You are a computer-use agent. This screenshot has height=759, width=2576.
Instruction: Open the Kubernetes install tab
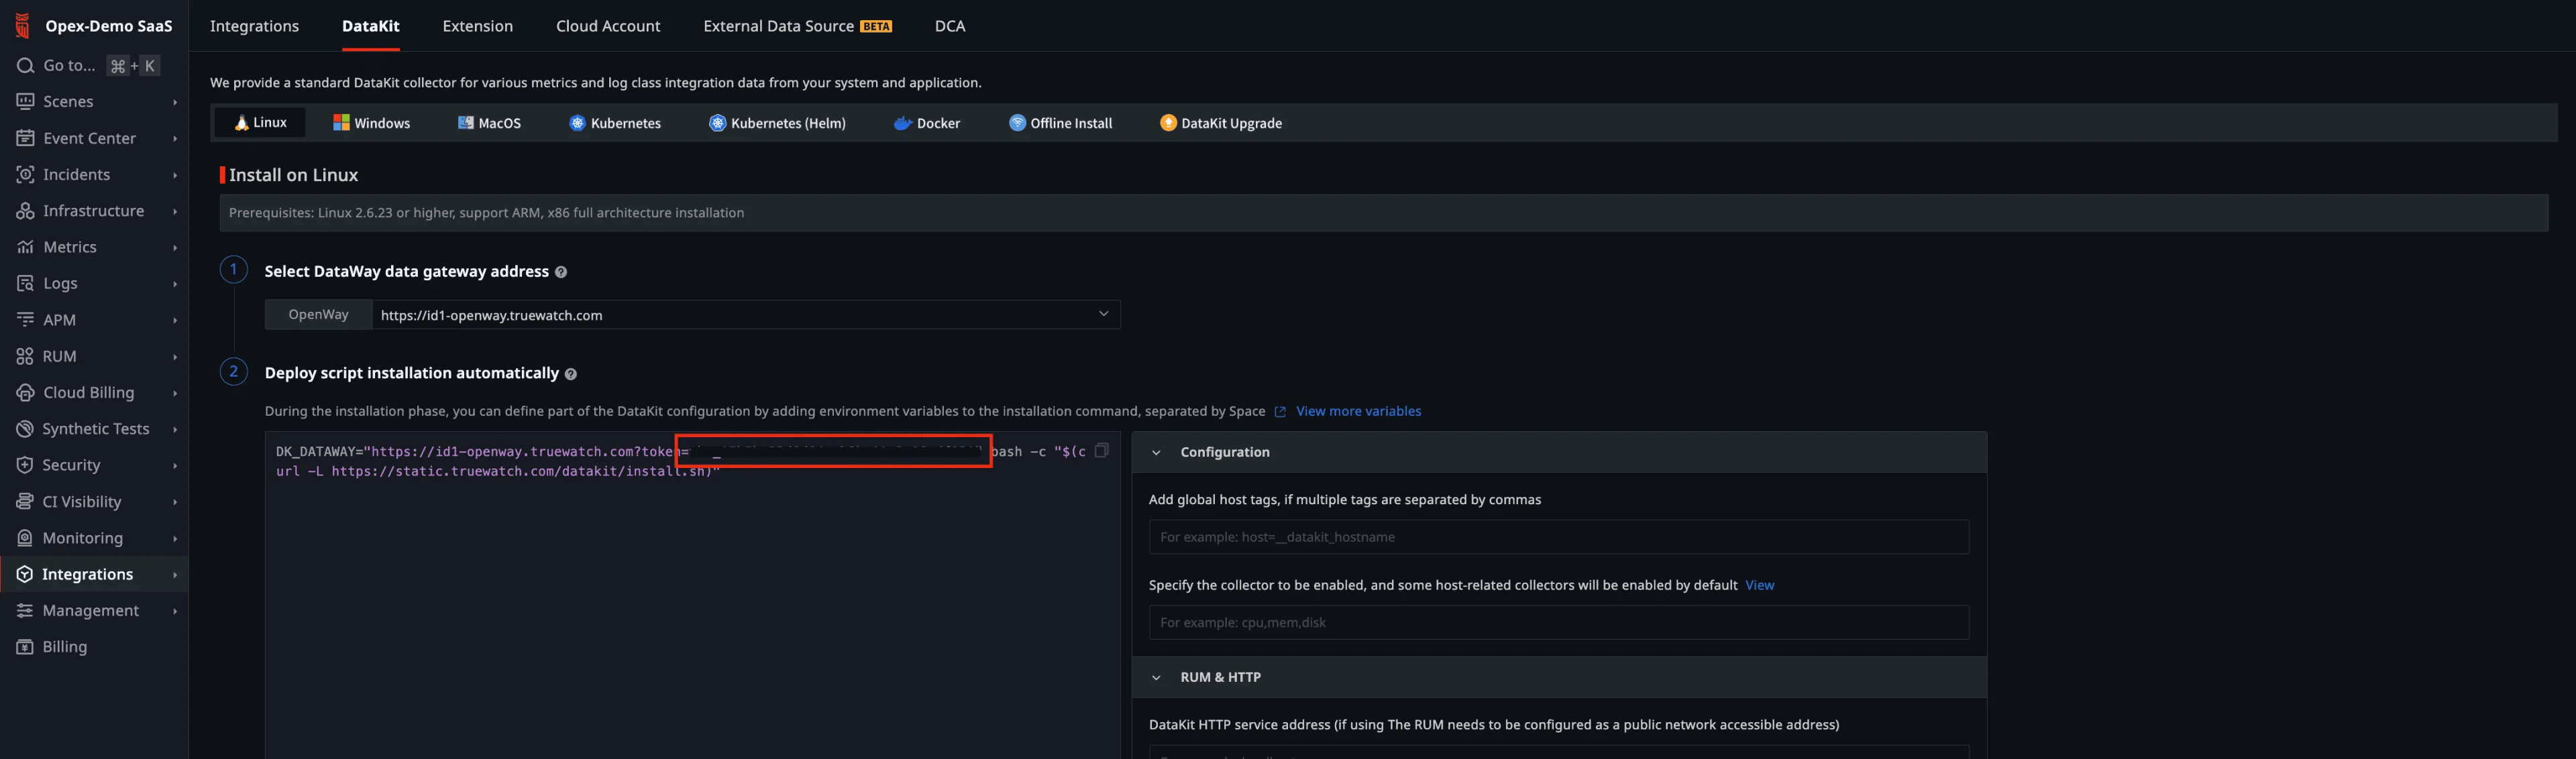tap(615, 123)
